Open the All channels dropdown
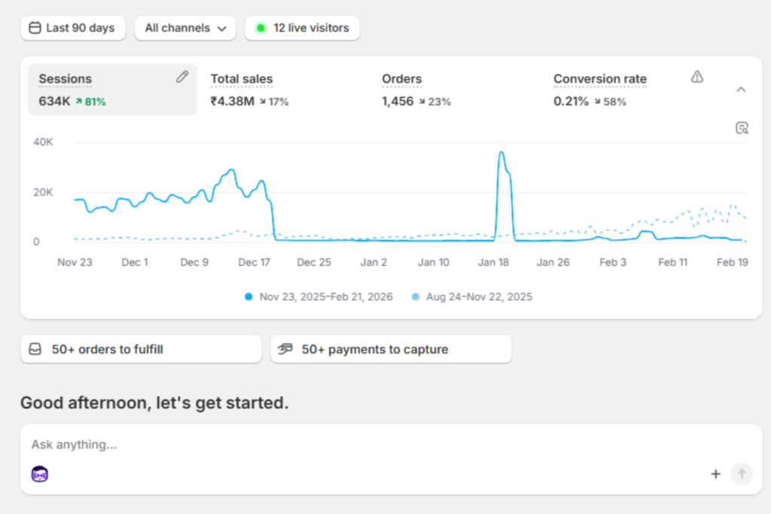Screen dimensions: 771x514 click(185, 29)
